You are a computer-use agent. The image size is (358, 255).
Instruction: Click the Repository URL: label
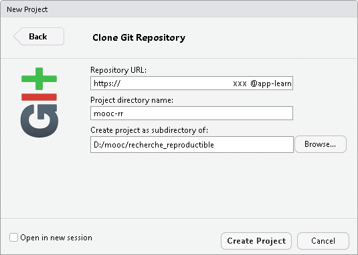coord(118,70)
